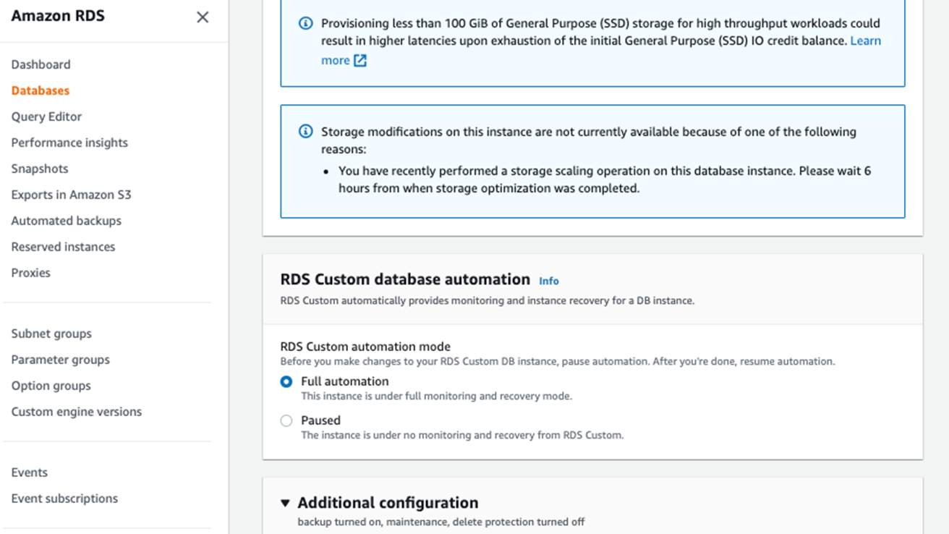Click the info icon in the provisioning notice
Viewport: 949px width, 534px height.
(306, 23)
